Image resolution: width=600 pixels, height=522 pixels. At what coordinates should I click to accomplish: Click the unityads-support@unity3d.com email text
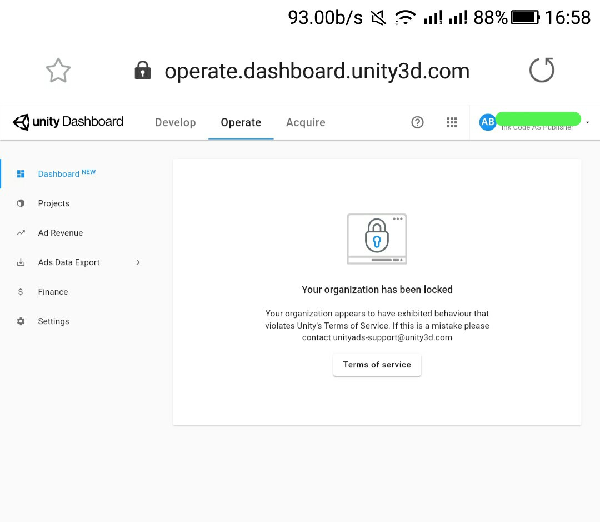(x=393, y=337)
